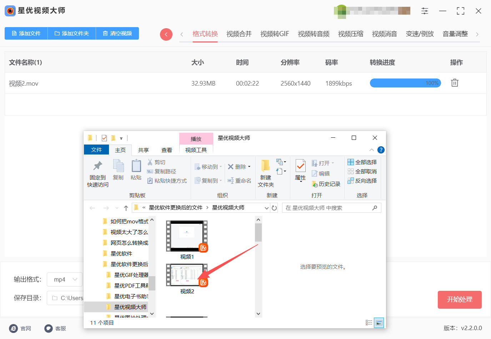Click 全部取消 in ribbon

pyautogui.click(x=362, y=171)
